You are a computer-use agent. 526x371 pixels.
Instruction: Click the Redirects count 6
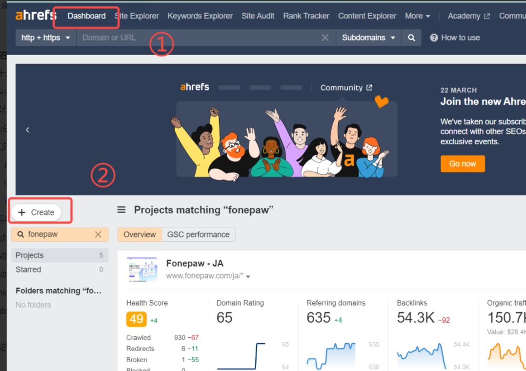(x=183, y=349)
